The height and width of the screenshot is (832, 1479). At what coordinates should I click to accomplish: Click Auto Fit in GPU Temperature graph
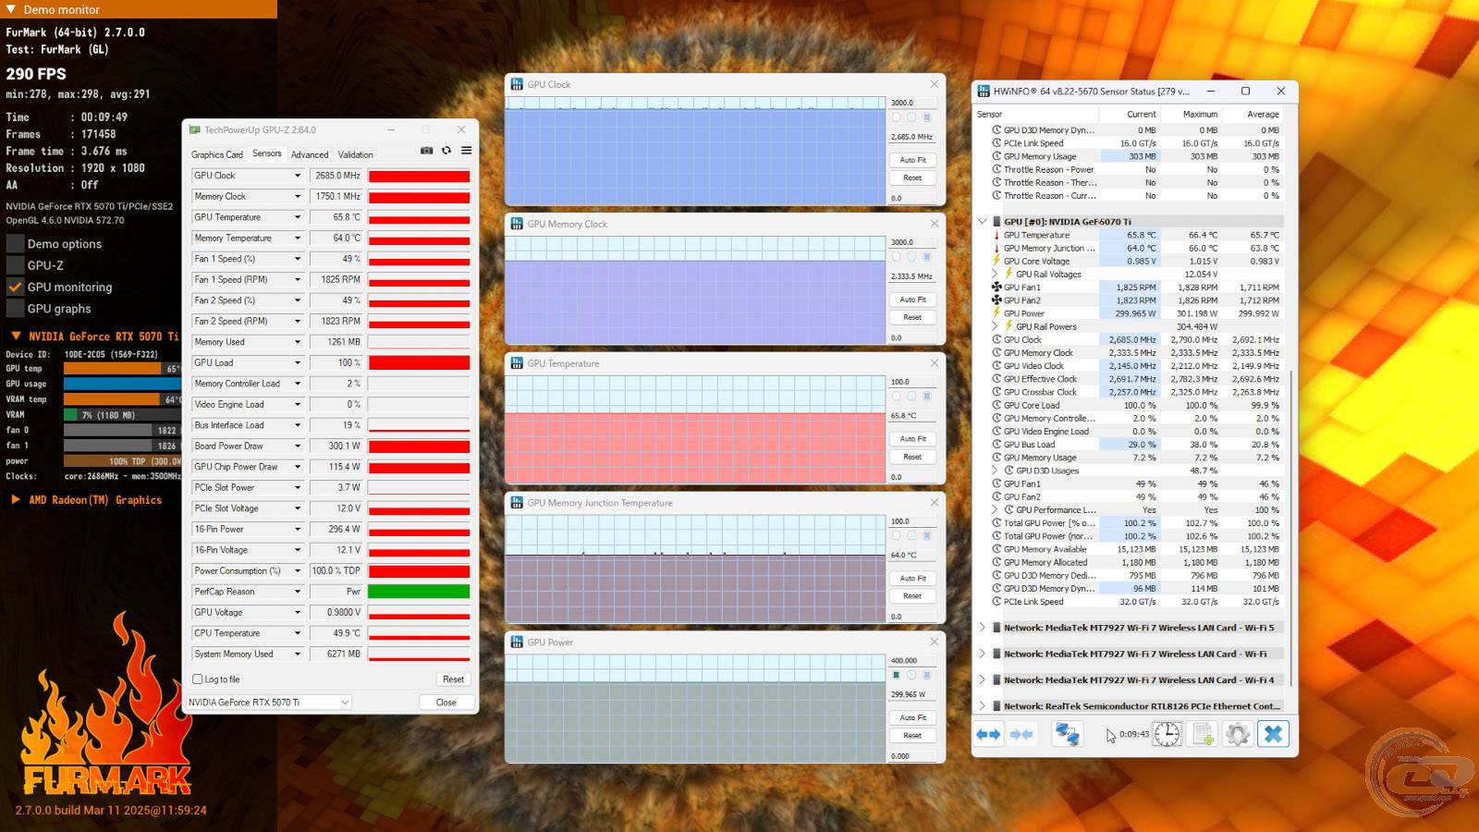click(x=913, y=439)
